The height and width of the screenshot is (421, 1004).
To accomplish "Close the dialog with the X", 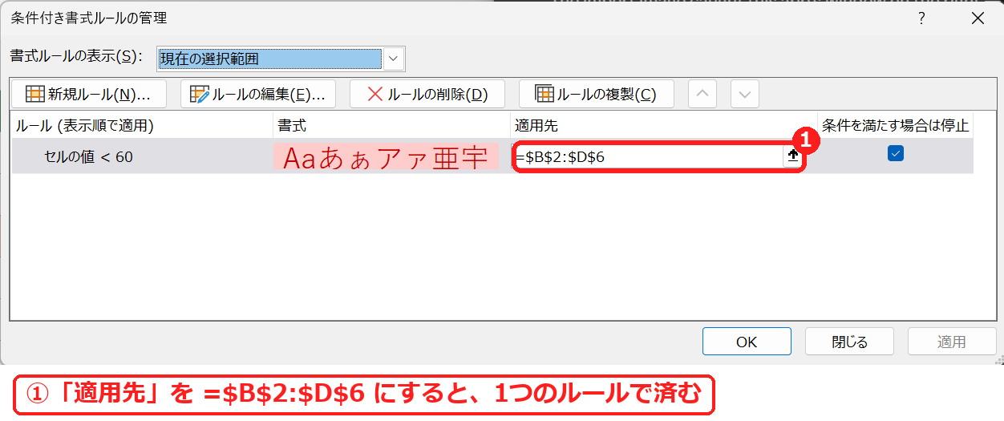I will (x=978, y=18).
